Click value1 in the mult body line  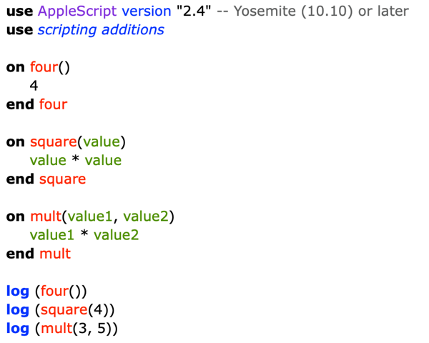click(x=52, y=235)
